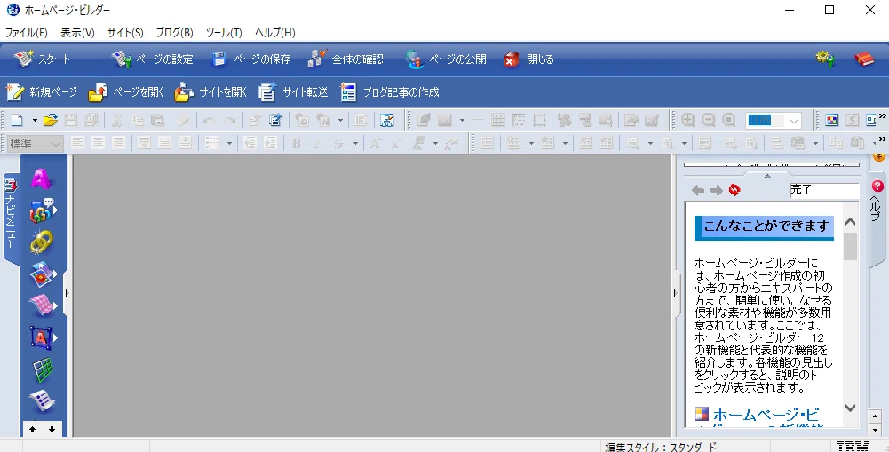This screenshot has width=889, height=452.
Task: Click the bulleted list document tool icon
Action: pos(42,401)
